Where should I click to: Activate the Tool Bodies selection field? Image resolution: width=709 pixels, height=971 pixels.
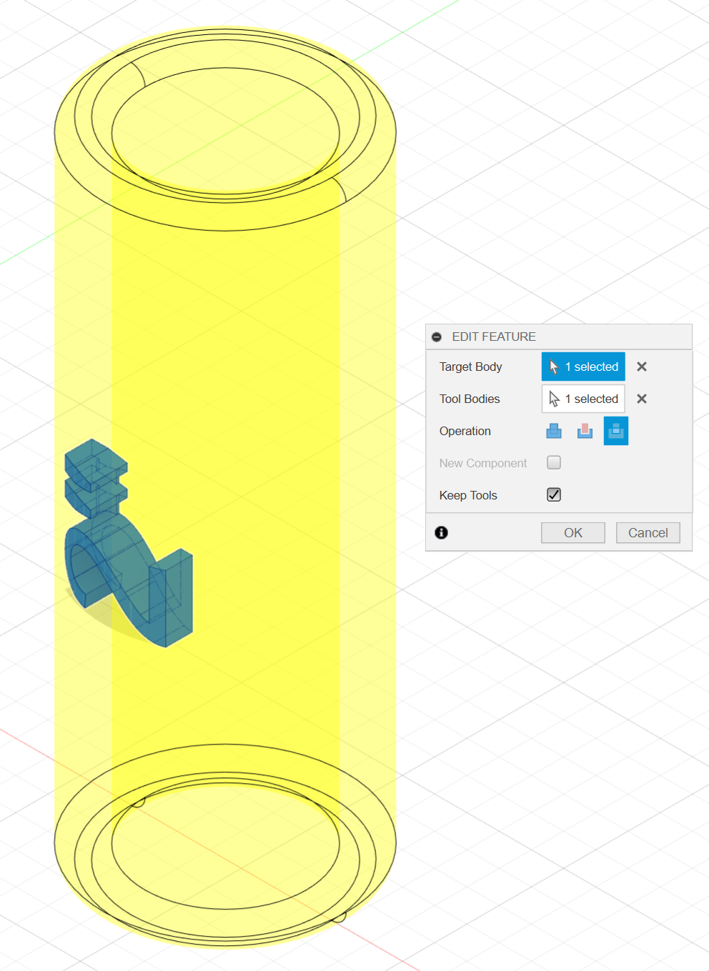coord(583,399)
